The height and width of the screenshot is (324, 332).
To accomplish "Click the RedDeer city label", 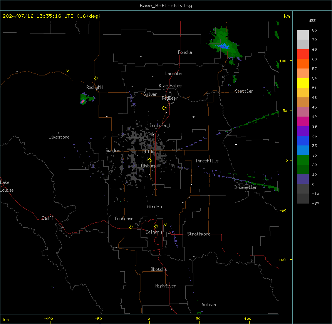I will click(169, 98).
